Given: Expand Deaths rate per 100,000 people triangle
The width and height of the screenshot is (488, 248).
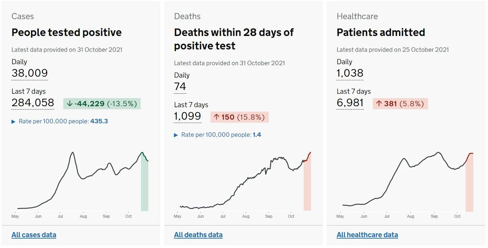Looking at the screenshot, I should [176, 135].
